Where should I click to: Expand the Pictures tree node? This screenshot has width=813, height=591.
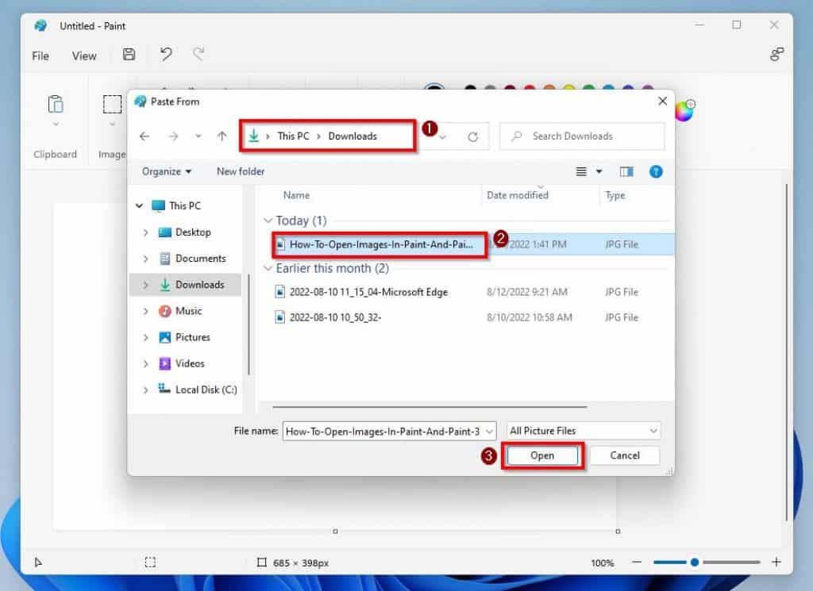[146, 337]
